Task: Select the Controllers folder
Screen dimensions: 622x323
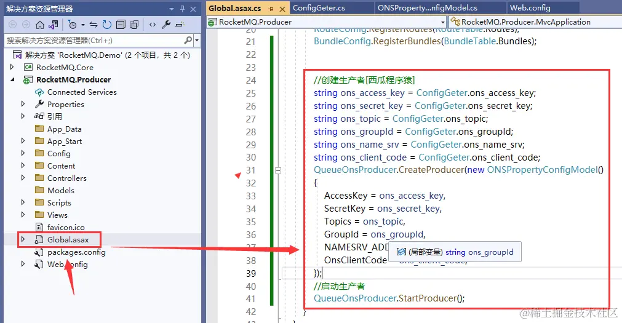Action: pyautogui.click(x=66, y=178)
